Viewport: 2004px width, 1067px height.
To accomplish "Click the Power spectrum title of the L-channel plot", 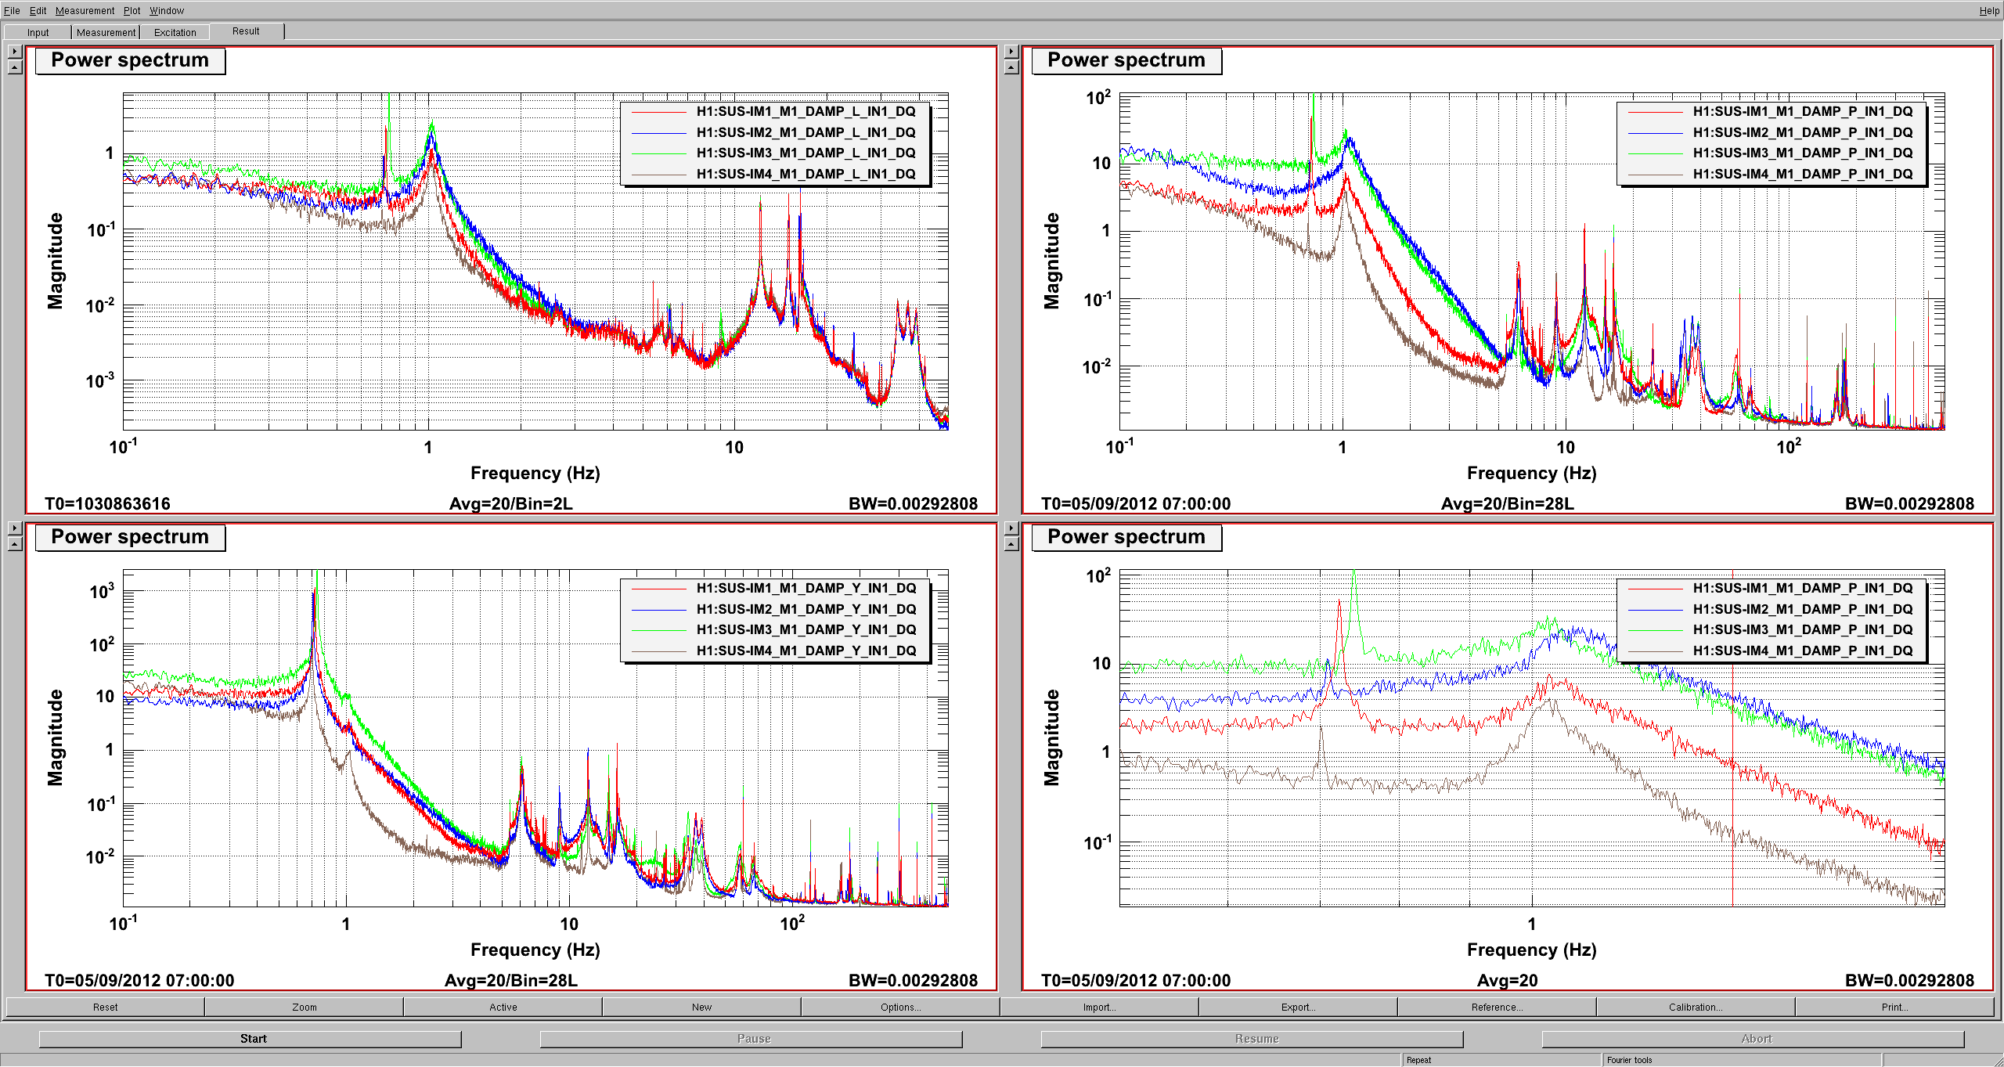I will click(x=130, y=60).
